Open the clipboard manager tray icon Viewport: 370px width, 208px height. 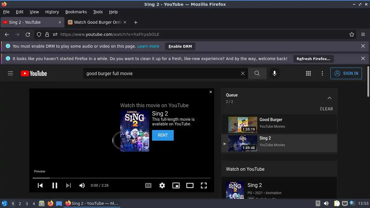(337, 203)
